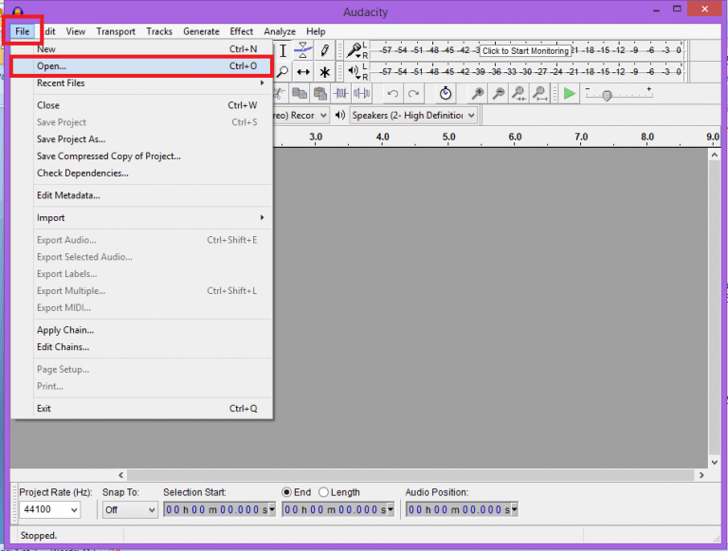Open the Speakers output device dropdown
728x551 pixels.
[413, 115]
